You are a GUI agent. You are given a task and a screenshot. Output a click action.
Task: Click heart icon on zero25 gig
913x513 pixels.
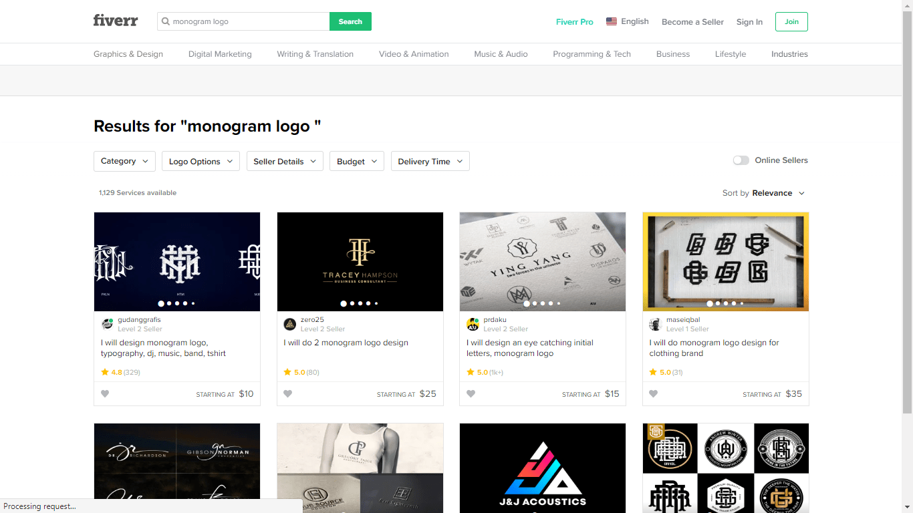(x=288, y=394)
